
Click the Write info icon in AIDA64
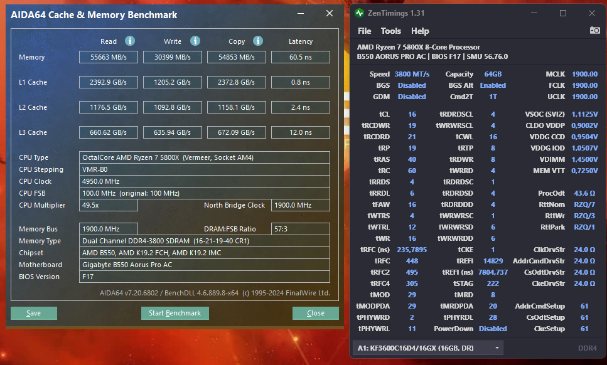tap(195, 41)
